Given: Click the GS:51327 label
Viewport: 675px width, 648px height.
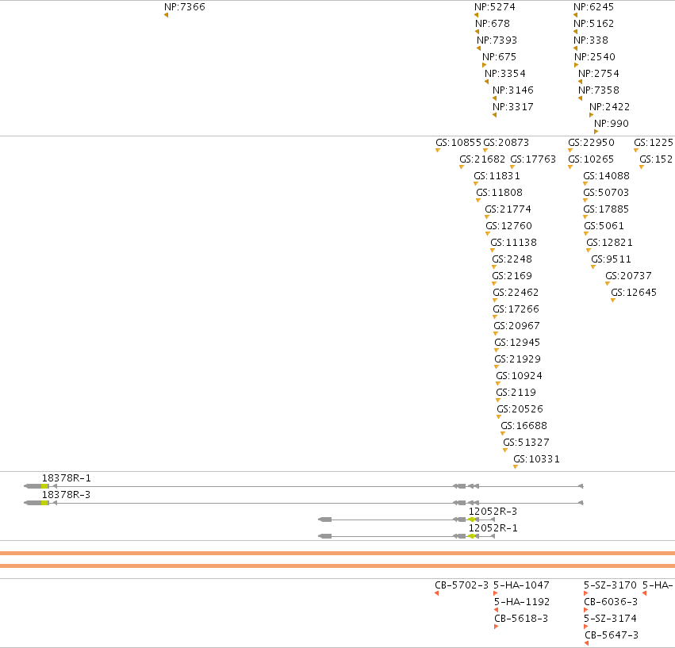Looking at the screenshot, I should [526, 443].
